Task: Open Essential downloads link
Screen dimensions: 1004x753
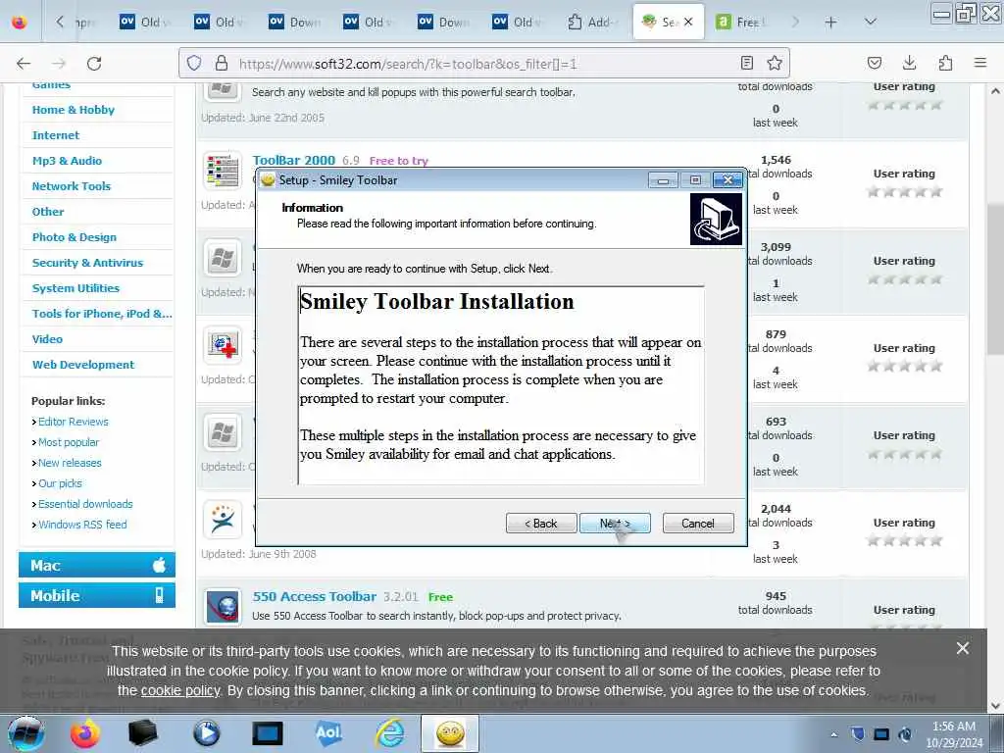Action: tap(85, 504)
